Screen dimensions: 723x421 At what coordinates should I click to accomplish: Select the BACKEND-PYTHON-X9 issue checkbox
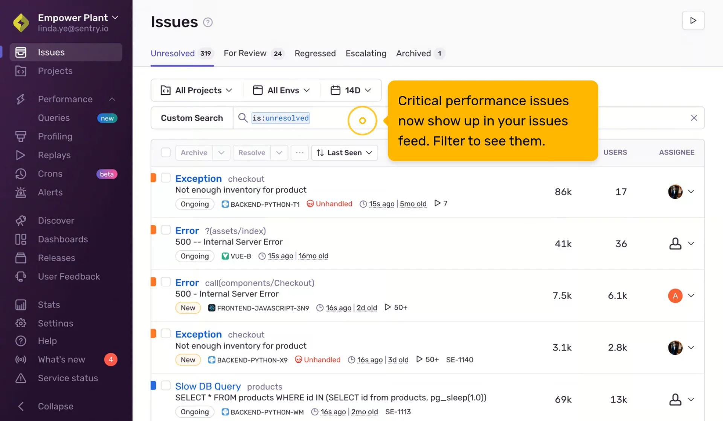coord(166,334)
